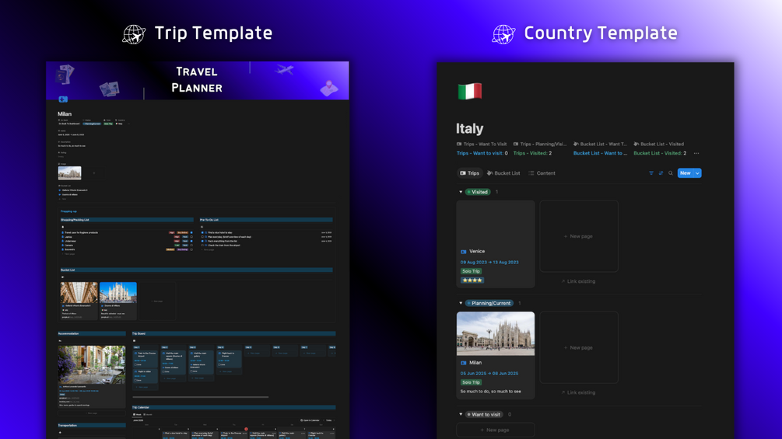Open the Milan cathedral cover thumbnail card
The image size is (782, 439).
point(496,334)
